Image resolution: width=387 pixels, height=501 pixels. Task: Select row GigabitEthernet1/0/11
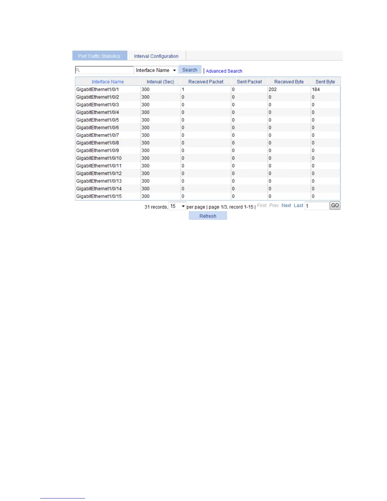pyautogui.click(x=208, y=166)
